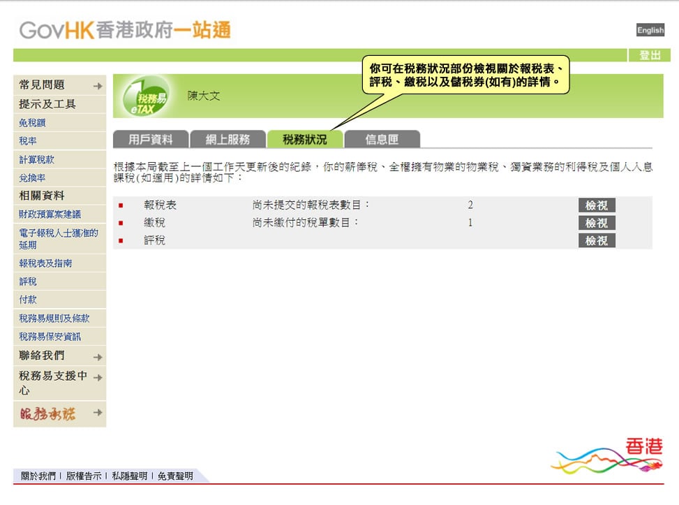Expand the 聯絡我們 sidebar arrow
The width and height of the screenshot is (679, 505).
point(98,357)
